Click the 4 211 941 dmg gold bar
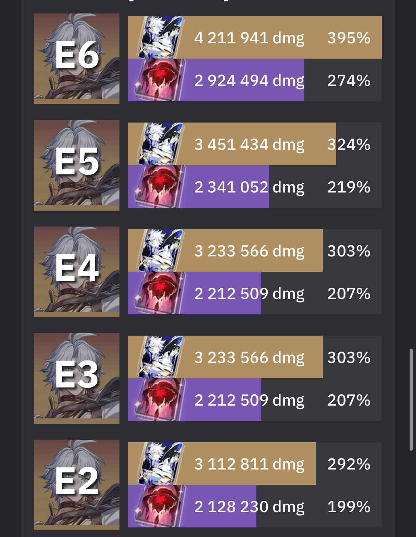The image size is (416, 537). (255, 37)
